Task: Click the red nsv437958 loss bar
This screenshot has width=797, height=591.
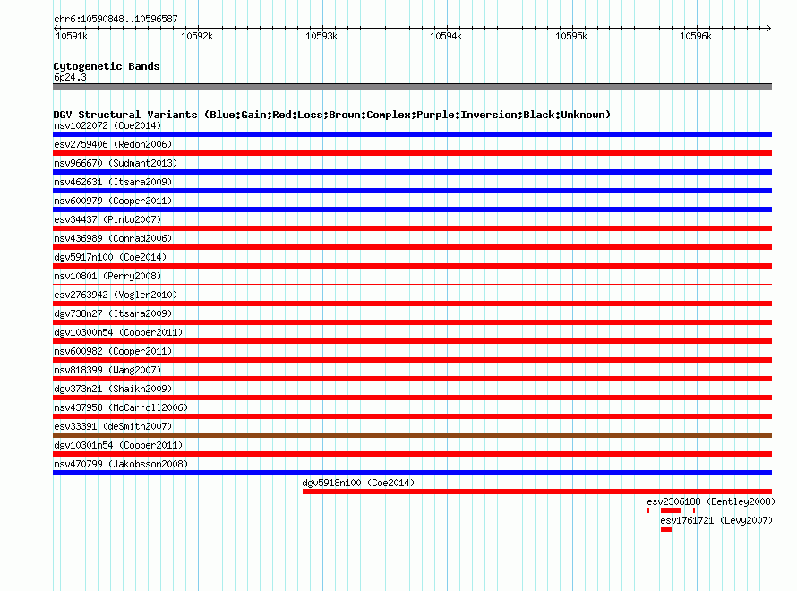Action: pos(412,416)
